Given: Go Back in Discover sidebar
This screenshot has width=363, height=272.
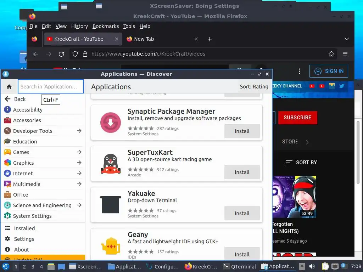Looking at the screenshot, I should pyautogui.click(x=15, y=99).
